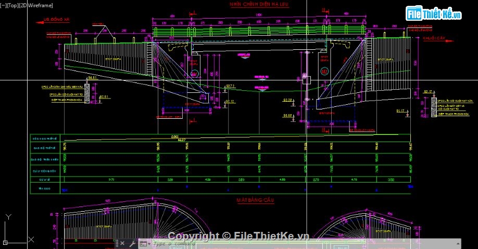Select the 'TÊN CỌC' table row label
The width and height of the screenshot is (478, 249).
point(44,189)
